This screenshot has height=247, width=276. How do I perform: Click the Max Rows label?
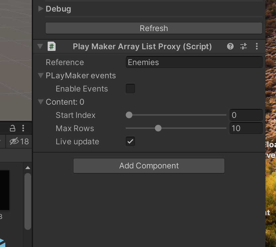point(75,128)
